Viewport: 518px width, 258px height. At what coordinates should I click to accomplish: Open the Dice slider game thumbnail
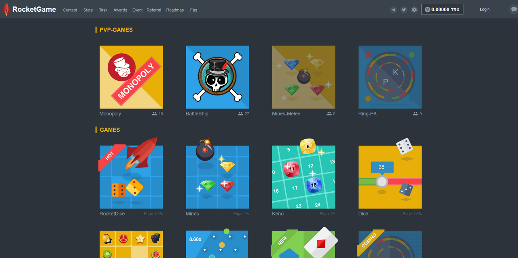point(390,177)
